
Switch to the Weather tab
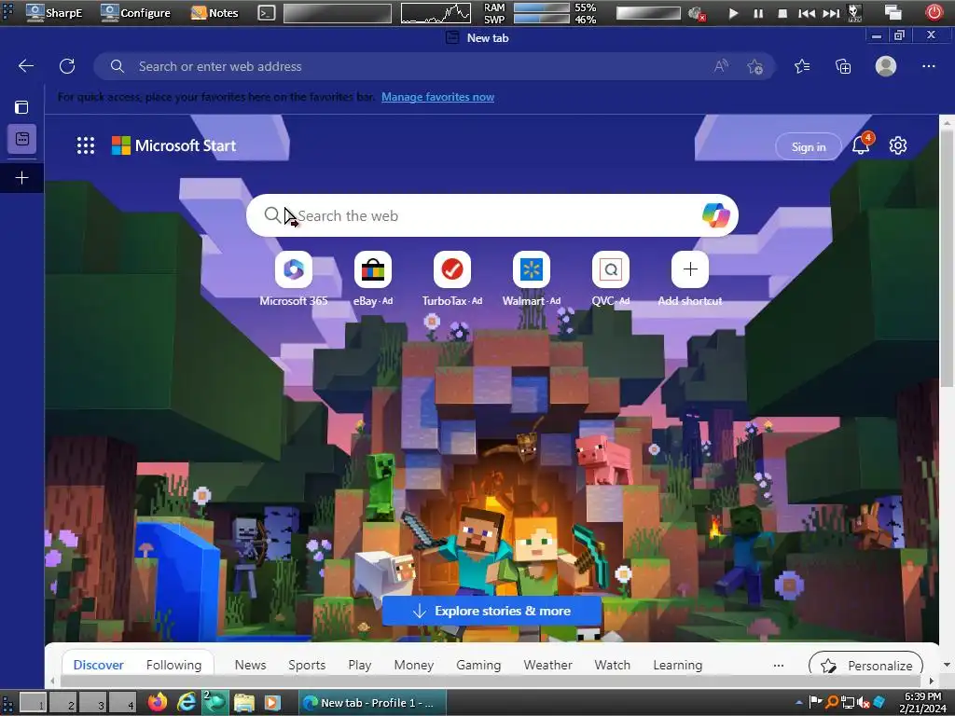point(547,665)
